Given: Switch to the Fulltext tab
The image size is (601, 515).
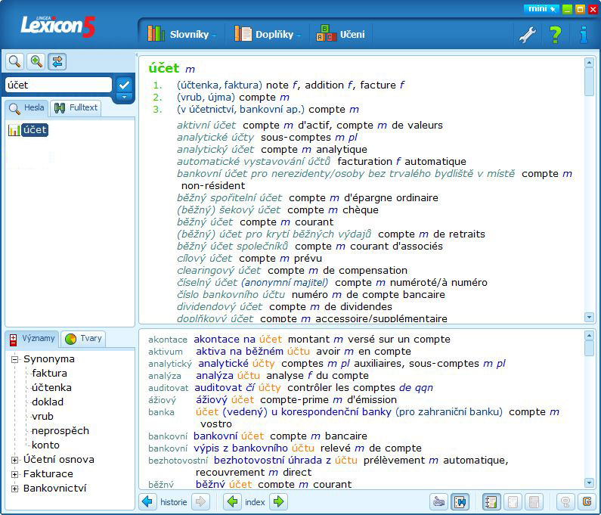Looking at the screenshot, I should 76,107.
